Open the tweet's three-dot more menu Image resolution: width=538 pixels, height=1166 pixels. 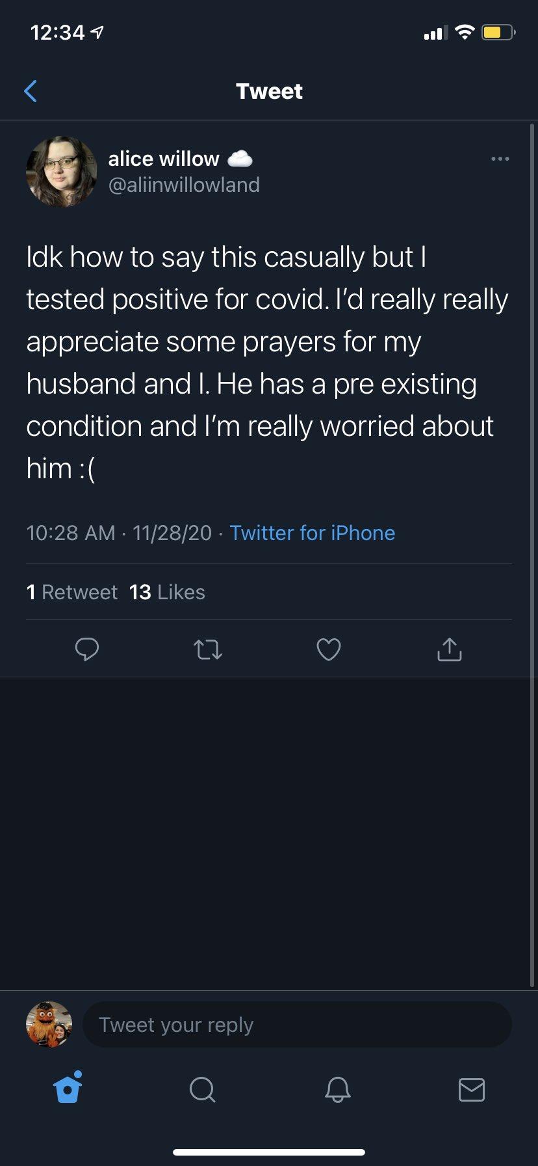(500, 159)
